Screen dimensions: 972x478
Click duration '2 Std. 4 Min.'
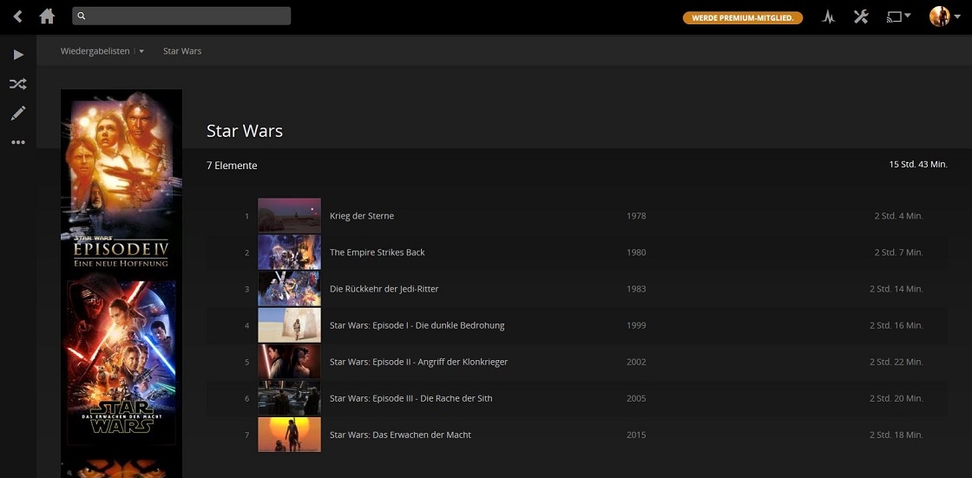[x=898, y=216]
